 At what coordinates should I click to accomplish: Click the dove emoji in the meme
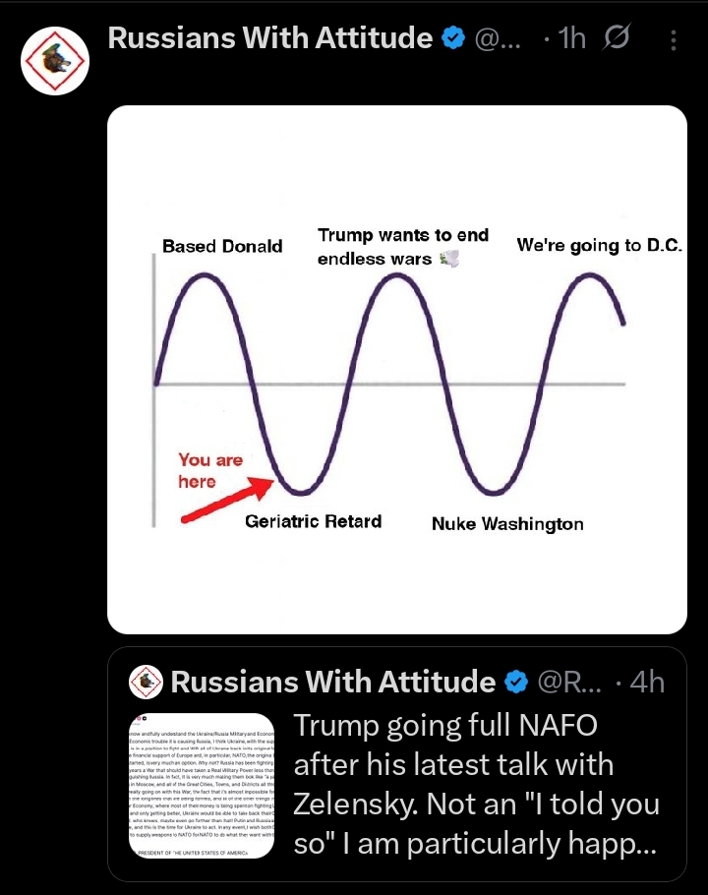(449, 259)
